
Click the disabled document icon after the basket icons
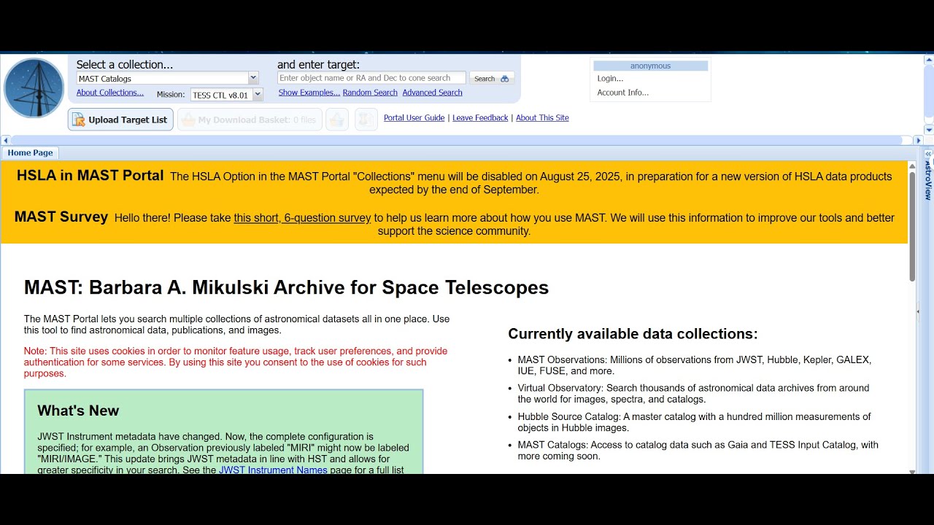[366, 120]
